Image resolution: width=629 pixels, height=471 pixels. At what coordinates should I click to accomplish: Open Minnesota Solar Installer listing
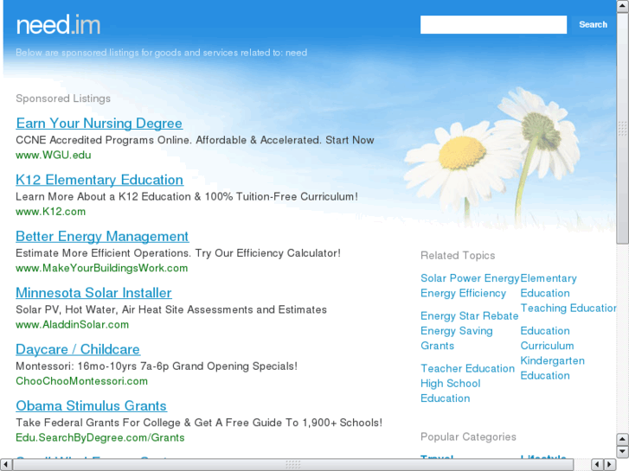coord(93,293)
